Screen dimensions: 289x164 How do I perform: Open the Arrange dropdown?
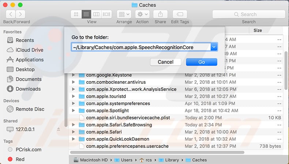pyautogui.click(x=124, y=14)
